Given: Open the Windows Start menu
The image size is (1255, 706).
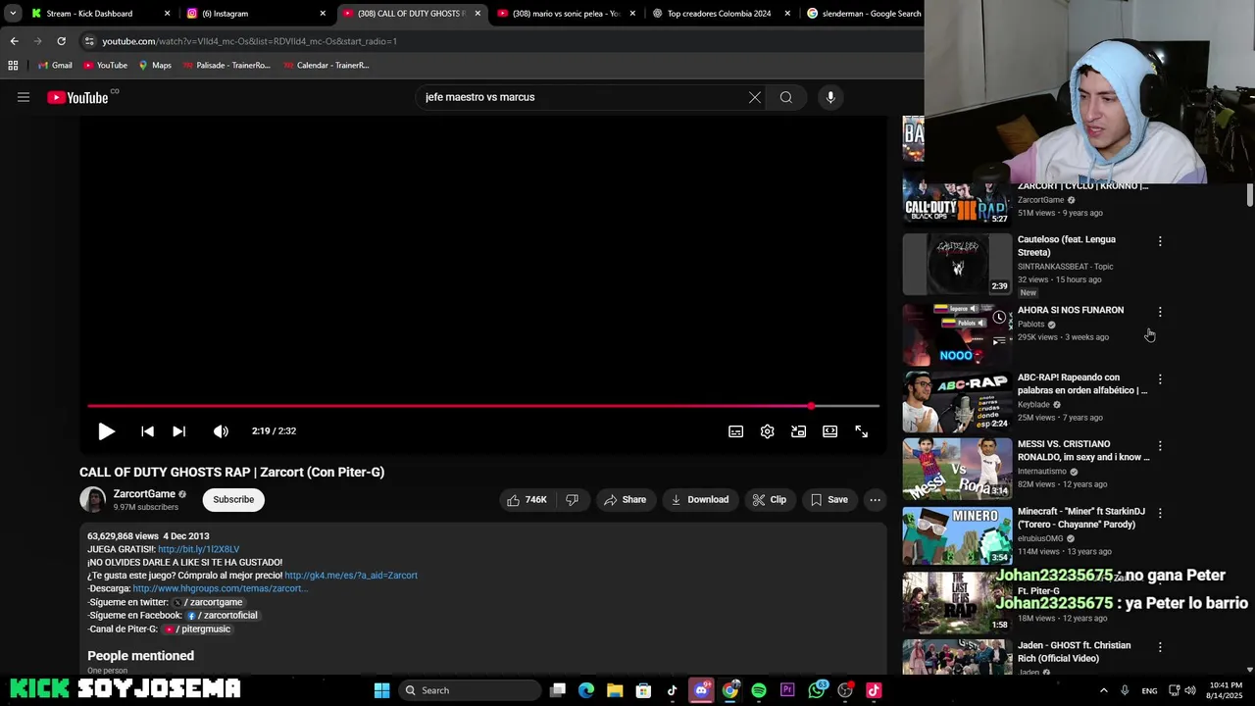Looking at the screenshot, I should click(x=381, y=690).
